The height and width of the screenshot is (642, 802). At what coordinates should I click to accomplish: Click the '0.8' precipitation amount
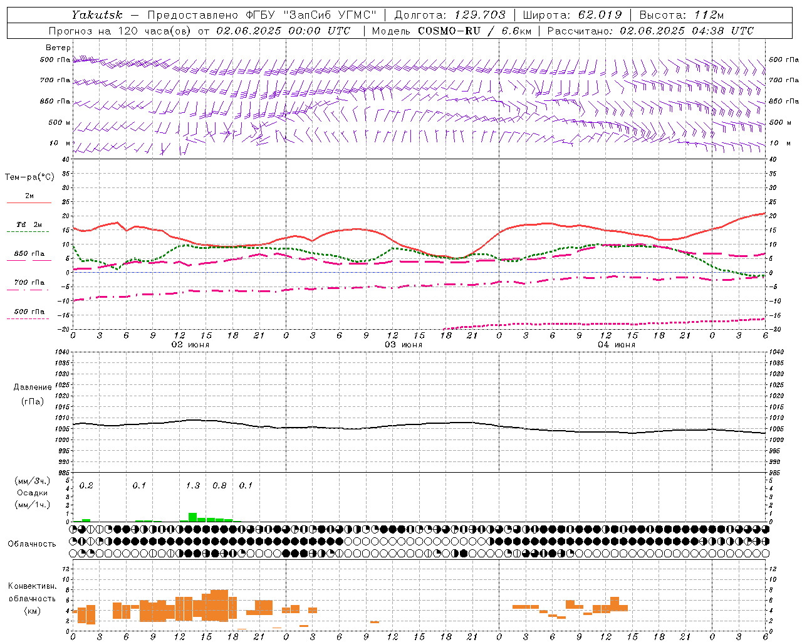(219, 486)
